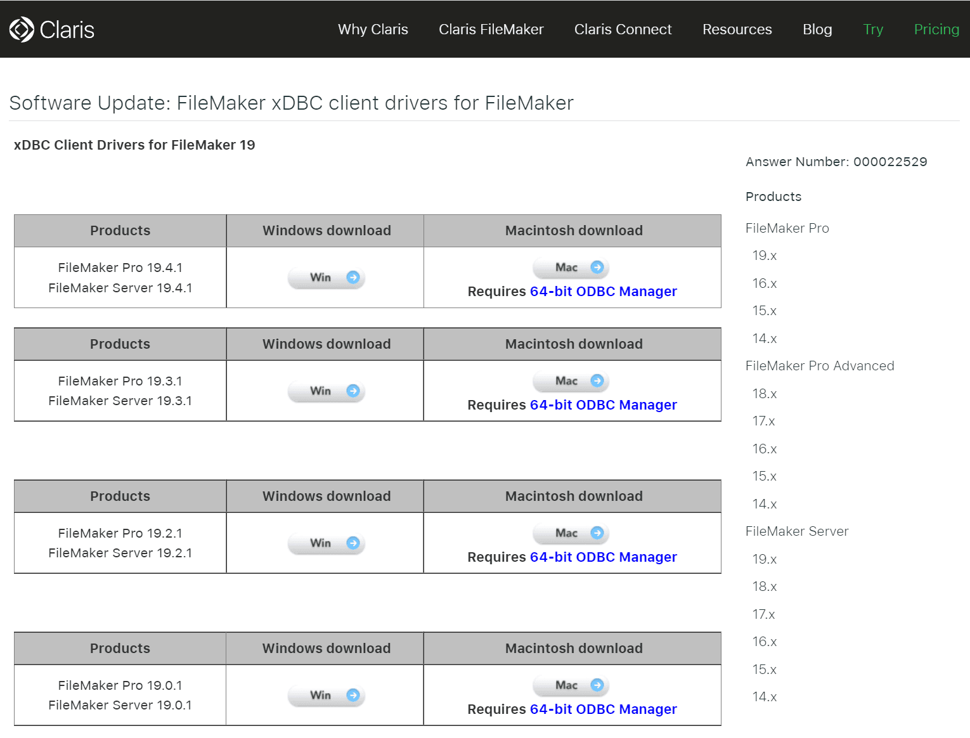The width and height of the screenshot is (970, 738).
Task: Open the Claris Connect menu
Action: 623,29
